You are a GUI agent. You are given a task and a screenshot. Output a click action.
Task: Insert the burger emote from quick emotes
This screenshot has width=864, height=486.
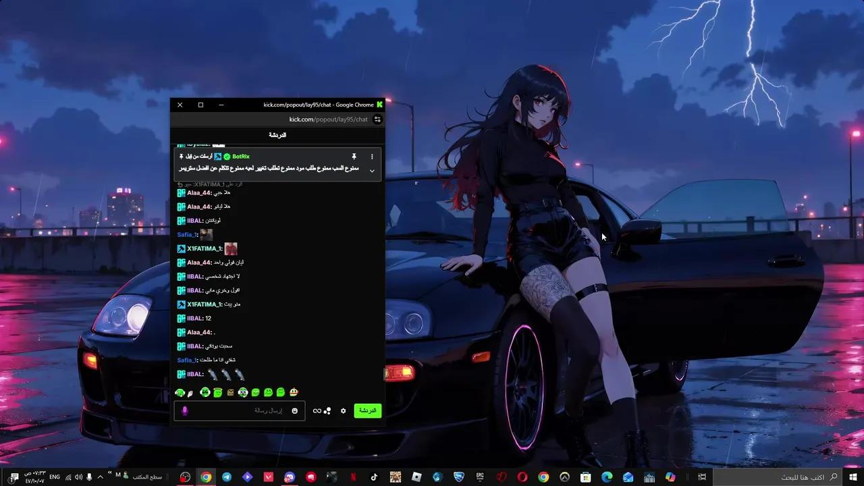click(294, 392)
